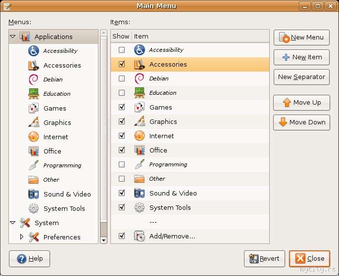Click the Item column header
This screenshot has height=276, width=339.
click(200, 36)
